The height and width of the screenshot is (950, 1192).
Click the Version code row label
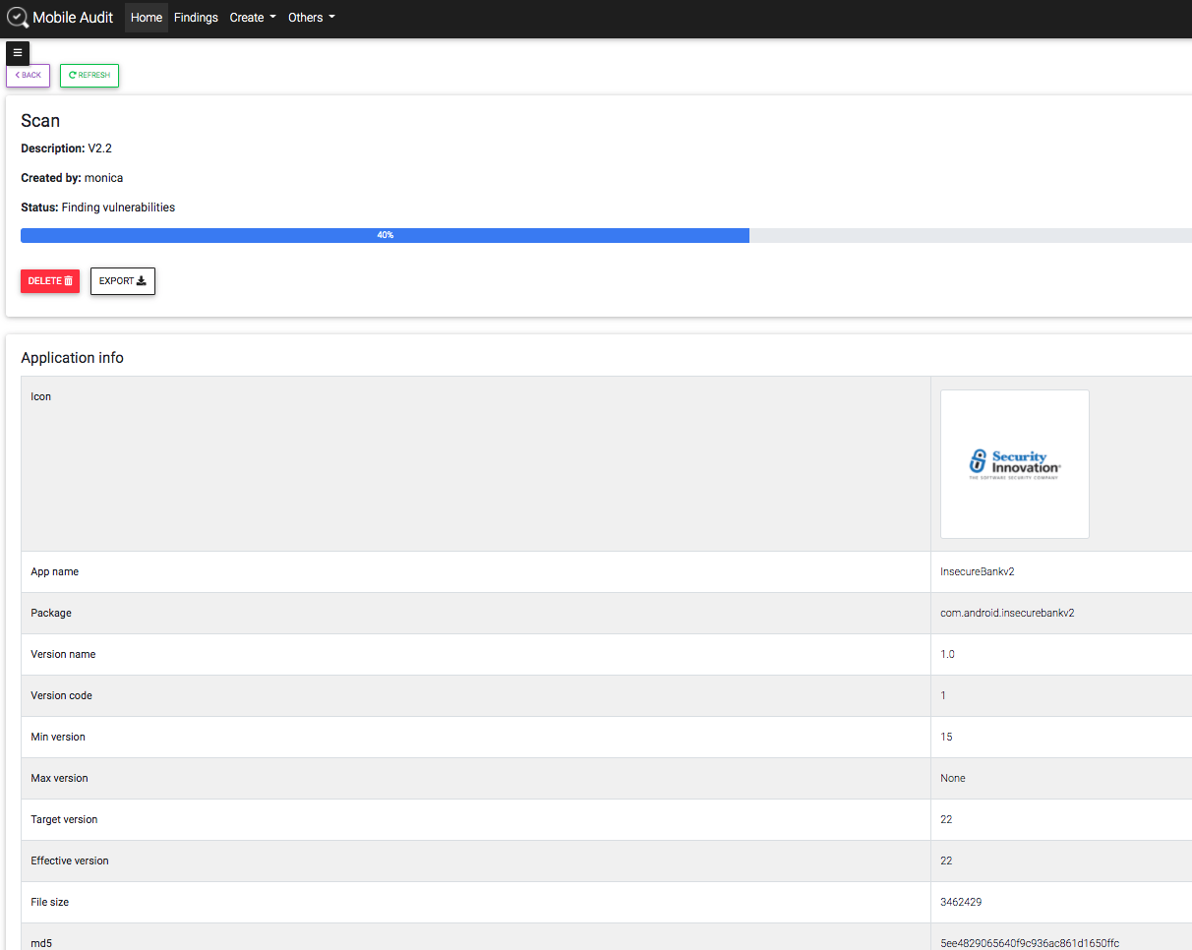click(x=61, y=695)
